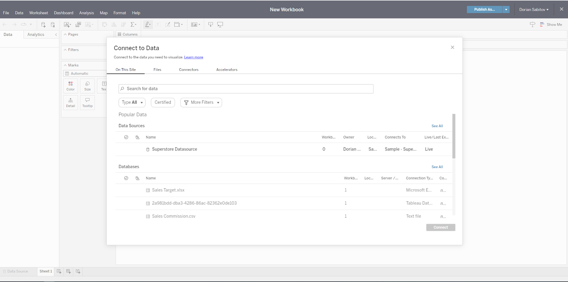Click the Totals sigma toolbar icon
Screen dimensions: 568x282
pos(133,25)
